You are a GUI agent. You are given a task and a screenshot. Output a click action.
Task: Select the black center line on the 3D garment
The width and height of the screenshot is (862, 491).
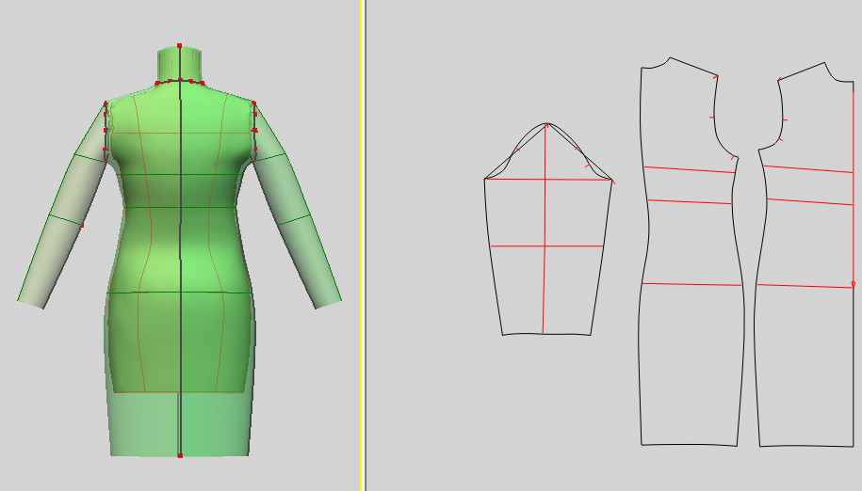(x=180, y=251)
